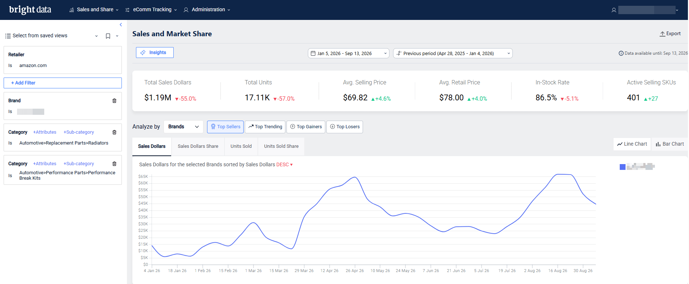
Task: Collapse the left filter sidebar arrow
Action: click(x=121, y=25)
